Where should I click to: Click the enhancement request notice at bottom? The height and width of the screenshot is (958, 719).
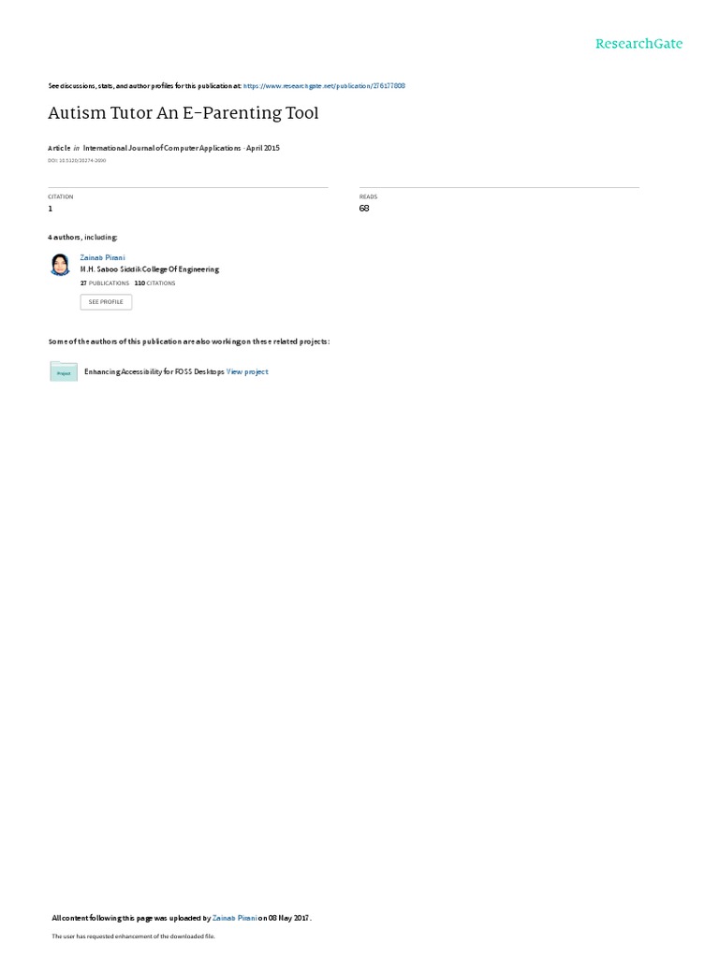coord(133,936)
